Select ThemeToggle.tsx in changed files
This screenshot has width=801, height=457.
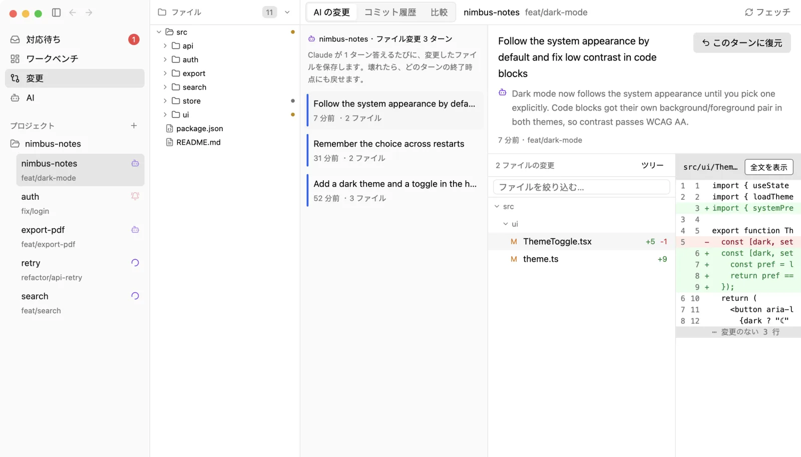[581, 242]
